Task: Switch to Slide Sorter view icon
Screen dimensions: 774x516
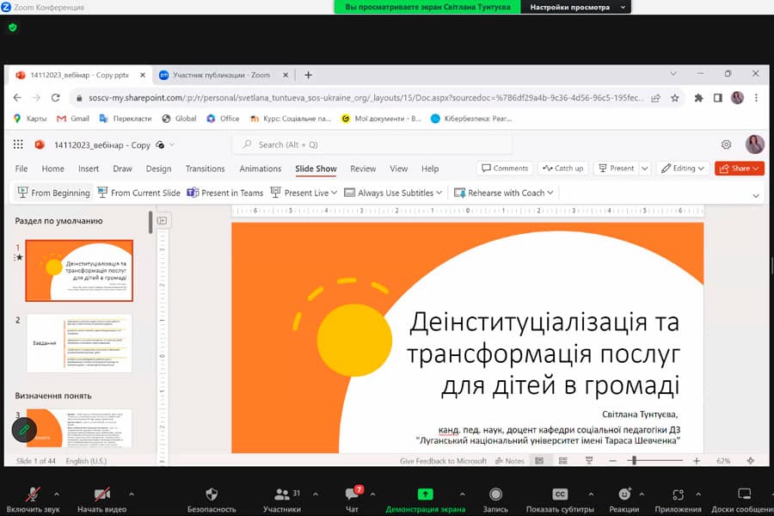Action: point(562,460)
